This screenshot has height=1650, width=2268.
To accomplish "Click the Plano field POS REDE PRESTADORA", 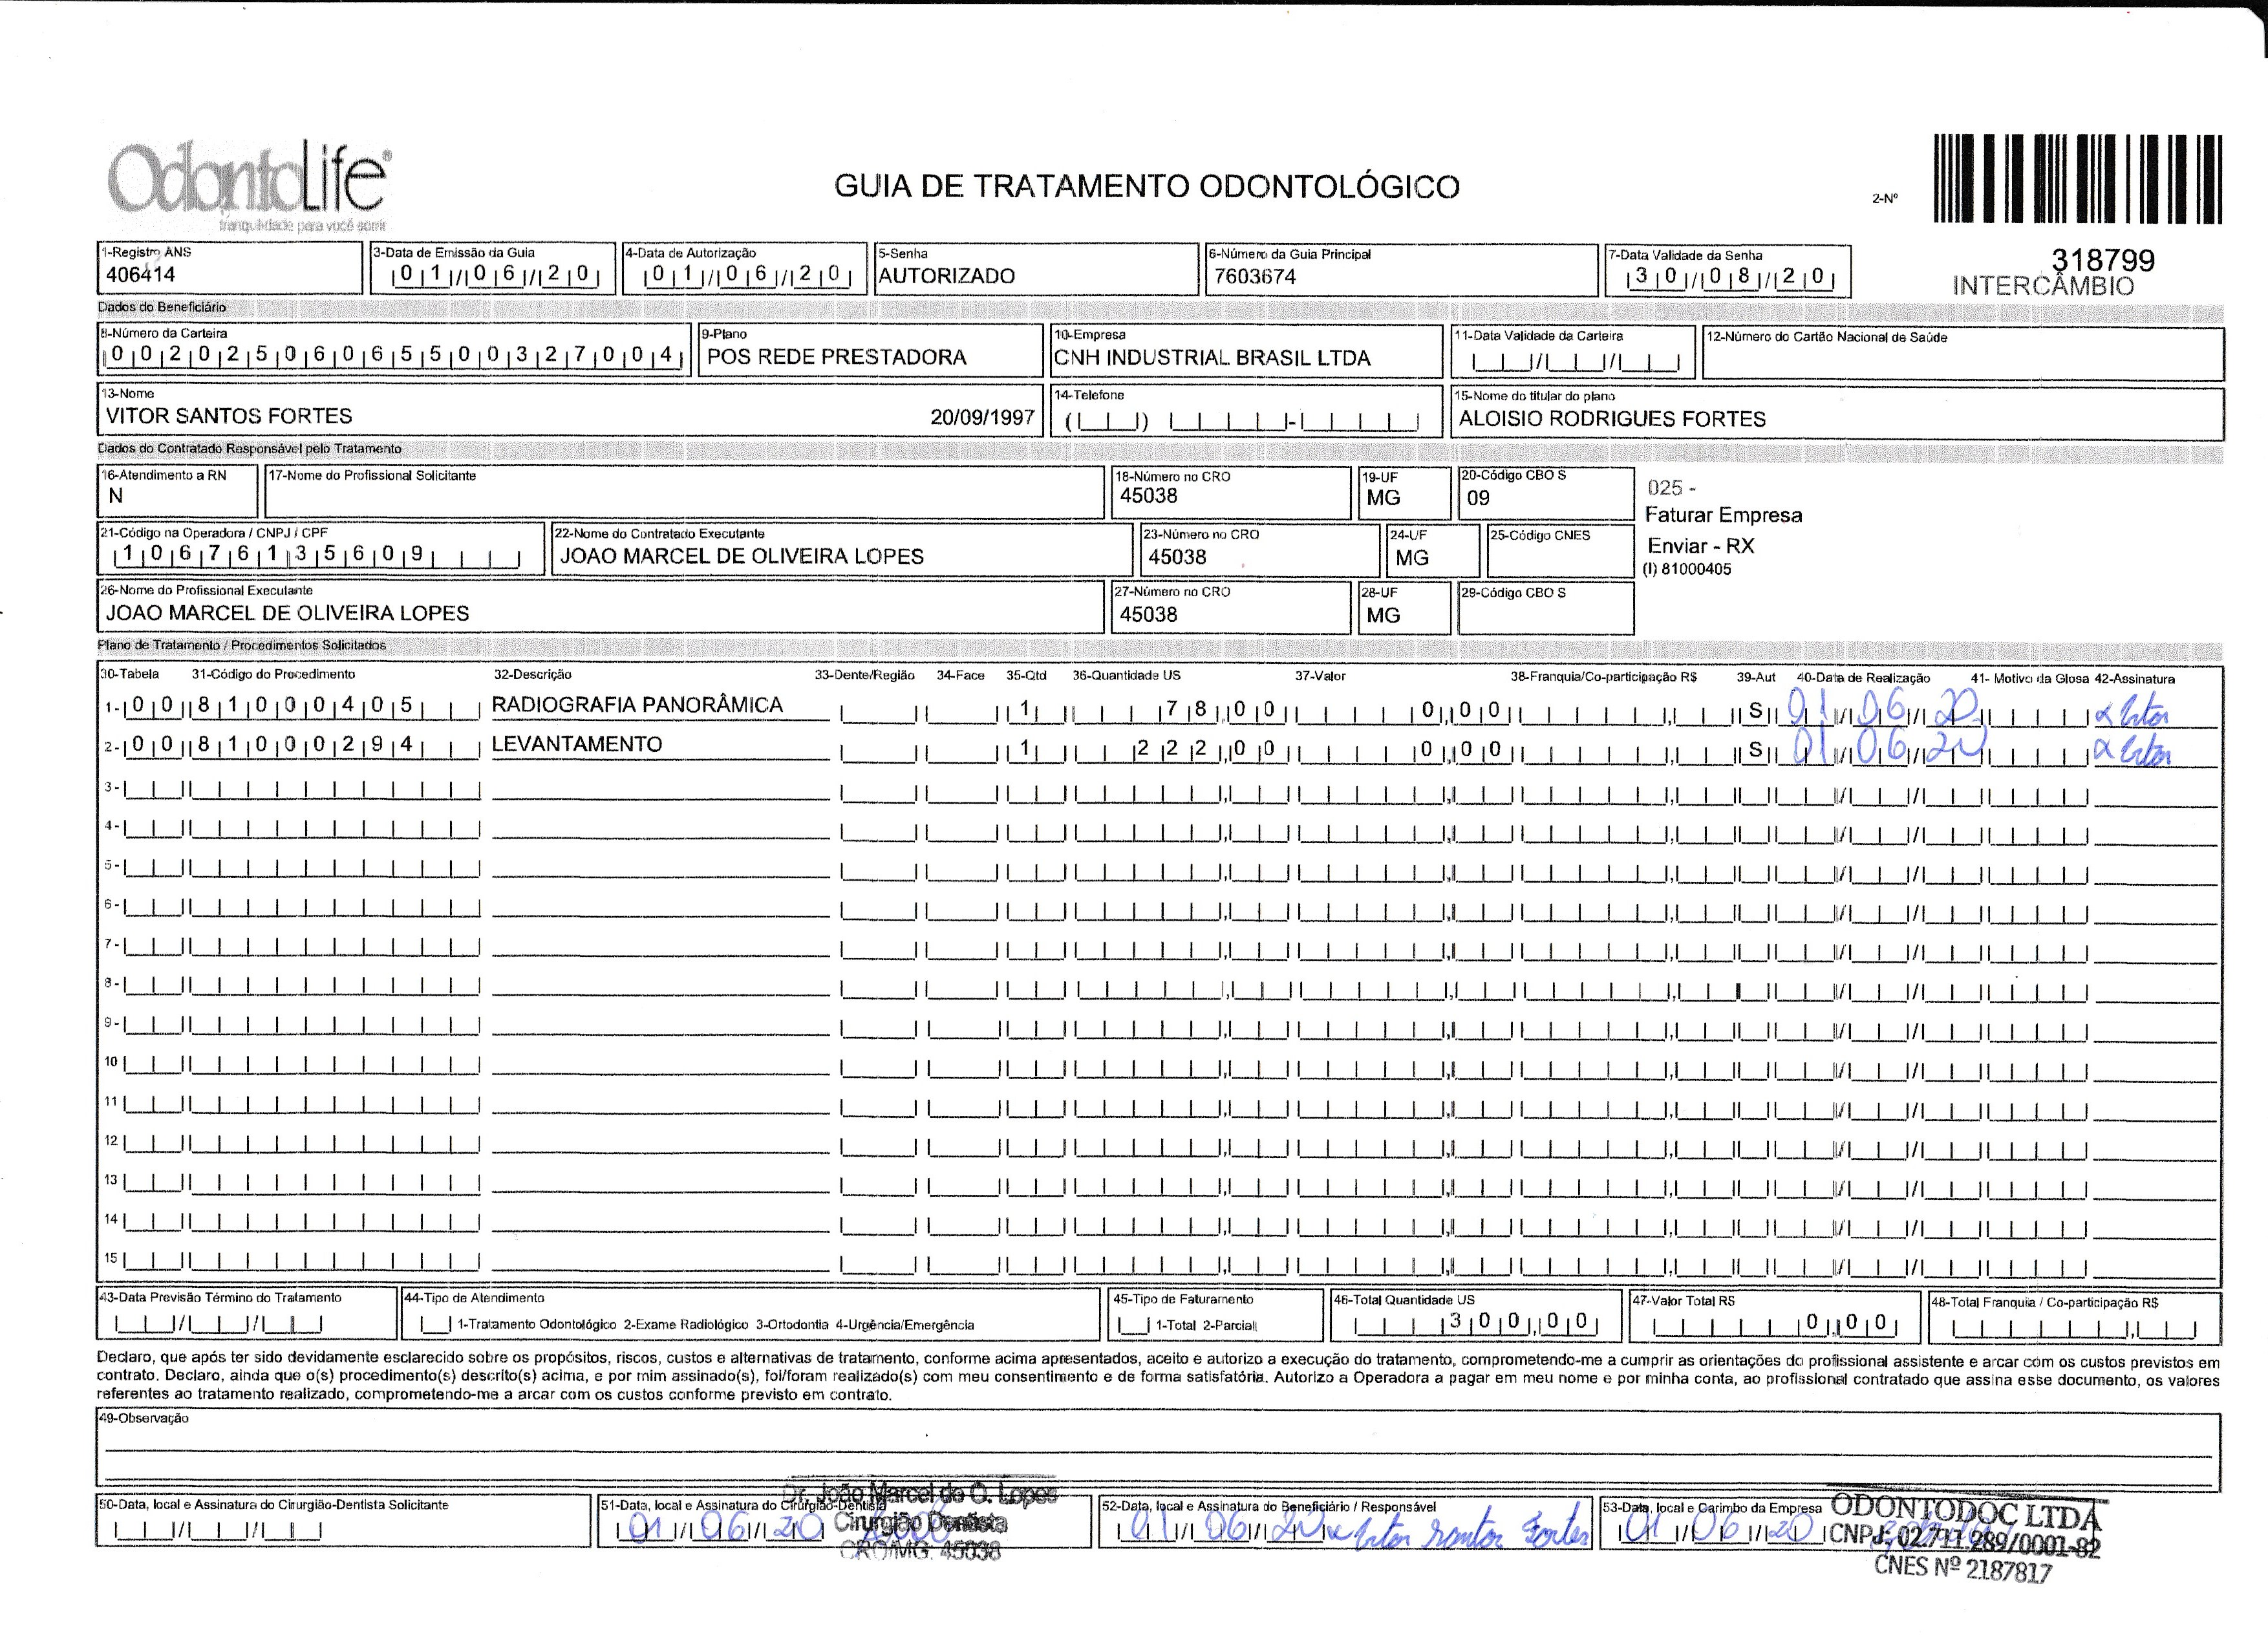I will (x=836, y=357).
